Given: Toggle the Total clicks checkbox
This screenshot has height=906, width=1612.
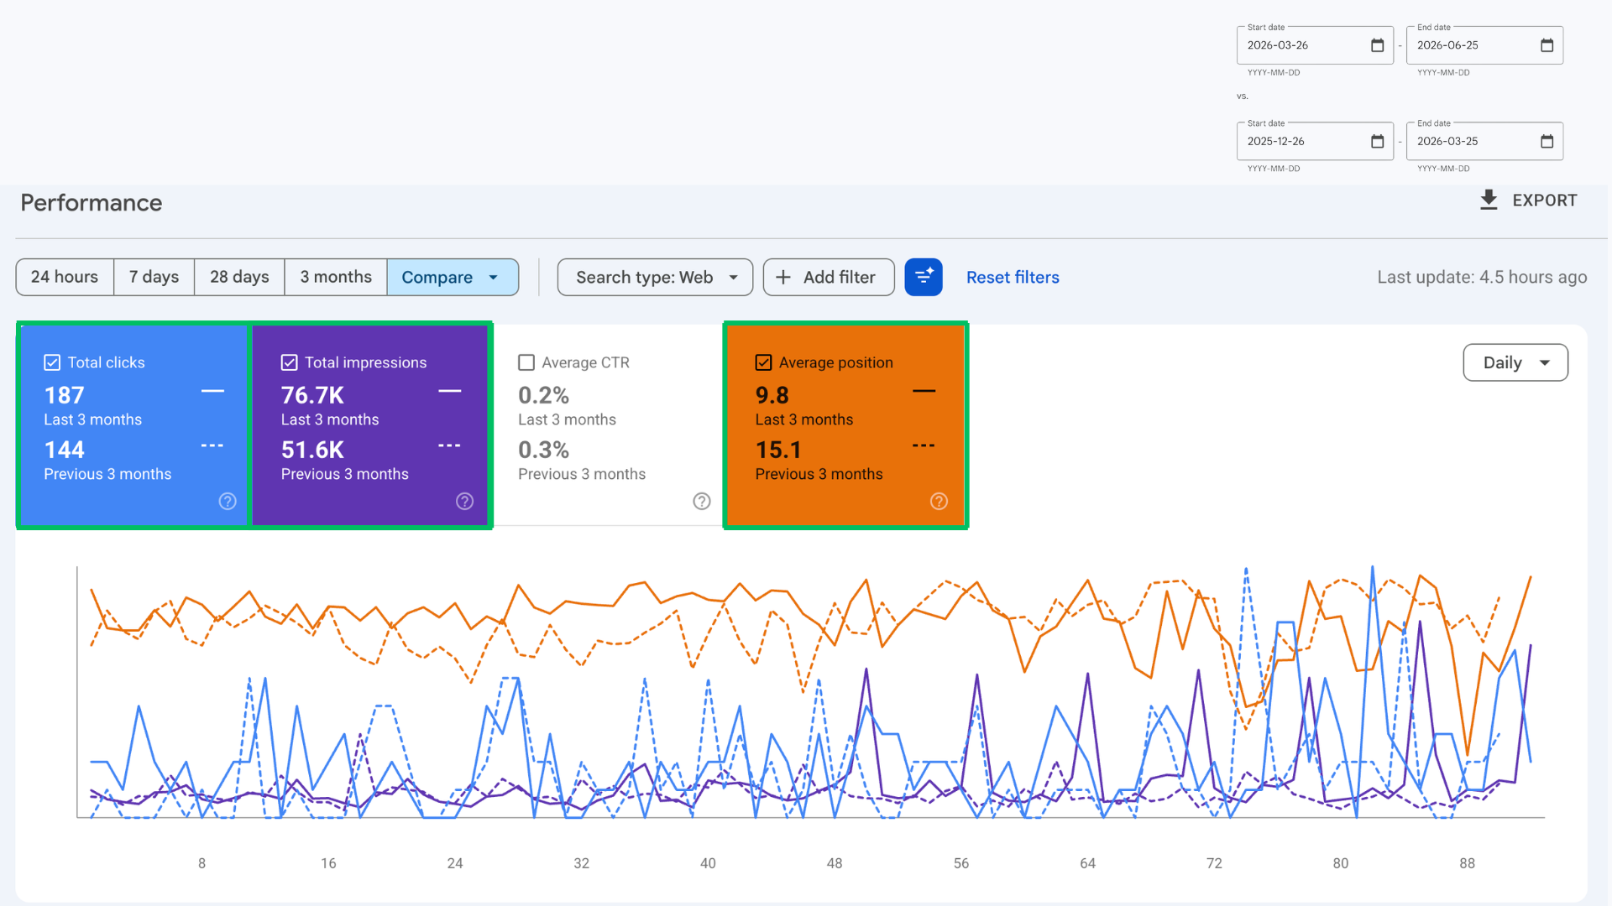Looking at the screenshot, I should coord(52,362).
